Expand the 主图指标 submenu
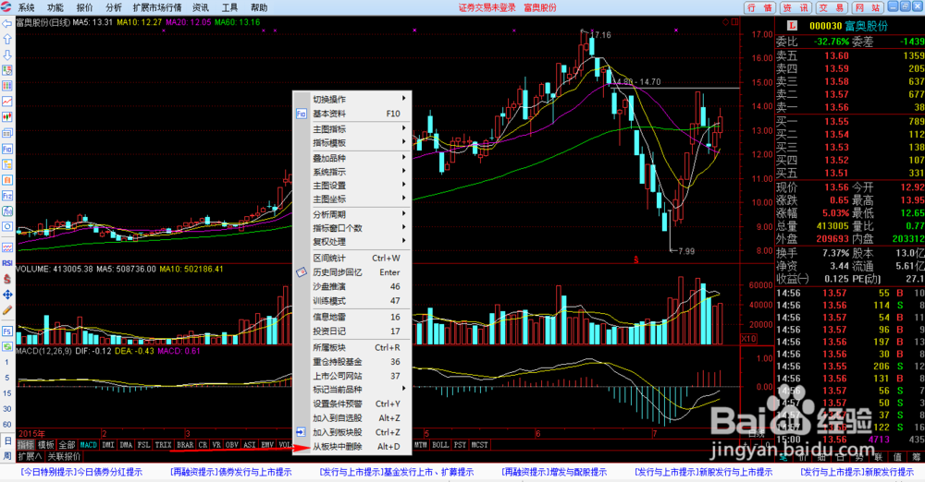This screenshot has height=482, width=925. (x=352, y=128)
